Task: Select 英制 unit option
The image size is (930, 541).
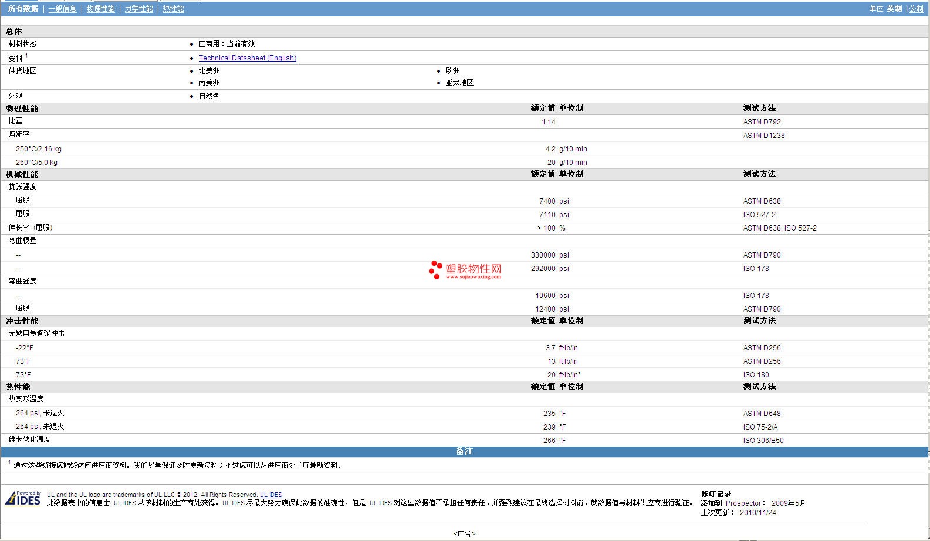Action: (894, 9)
